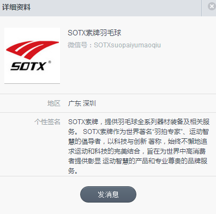Click the 详细资料 title text

[16, 8]
